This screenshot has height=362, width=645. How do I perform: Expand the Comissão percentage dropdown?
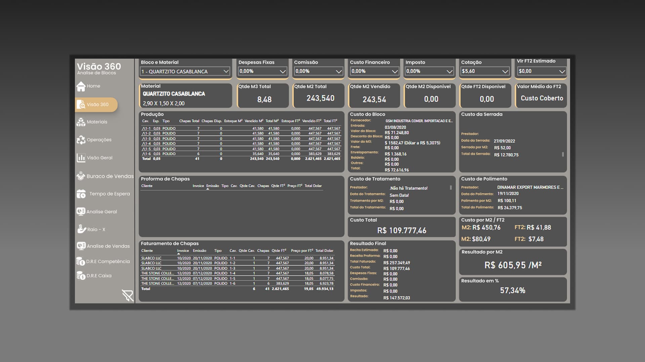pyautogui.click(x=318, y=71)
